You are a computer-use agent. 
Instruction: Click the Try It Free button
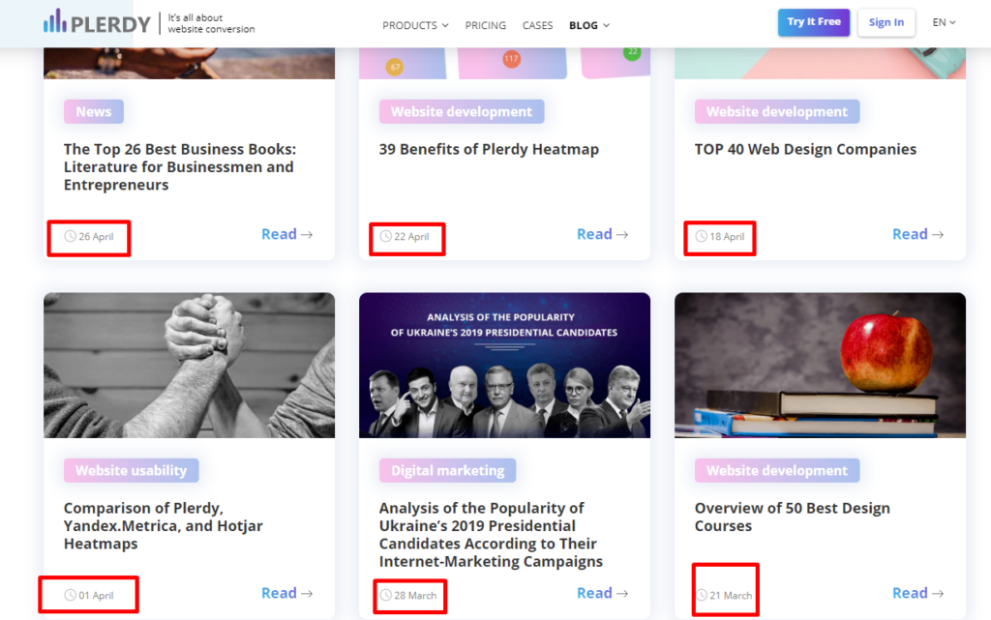[813, 21]
